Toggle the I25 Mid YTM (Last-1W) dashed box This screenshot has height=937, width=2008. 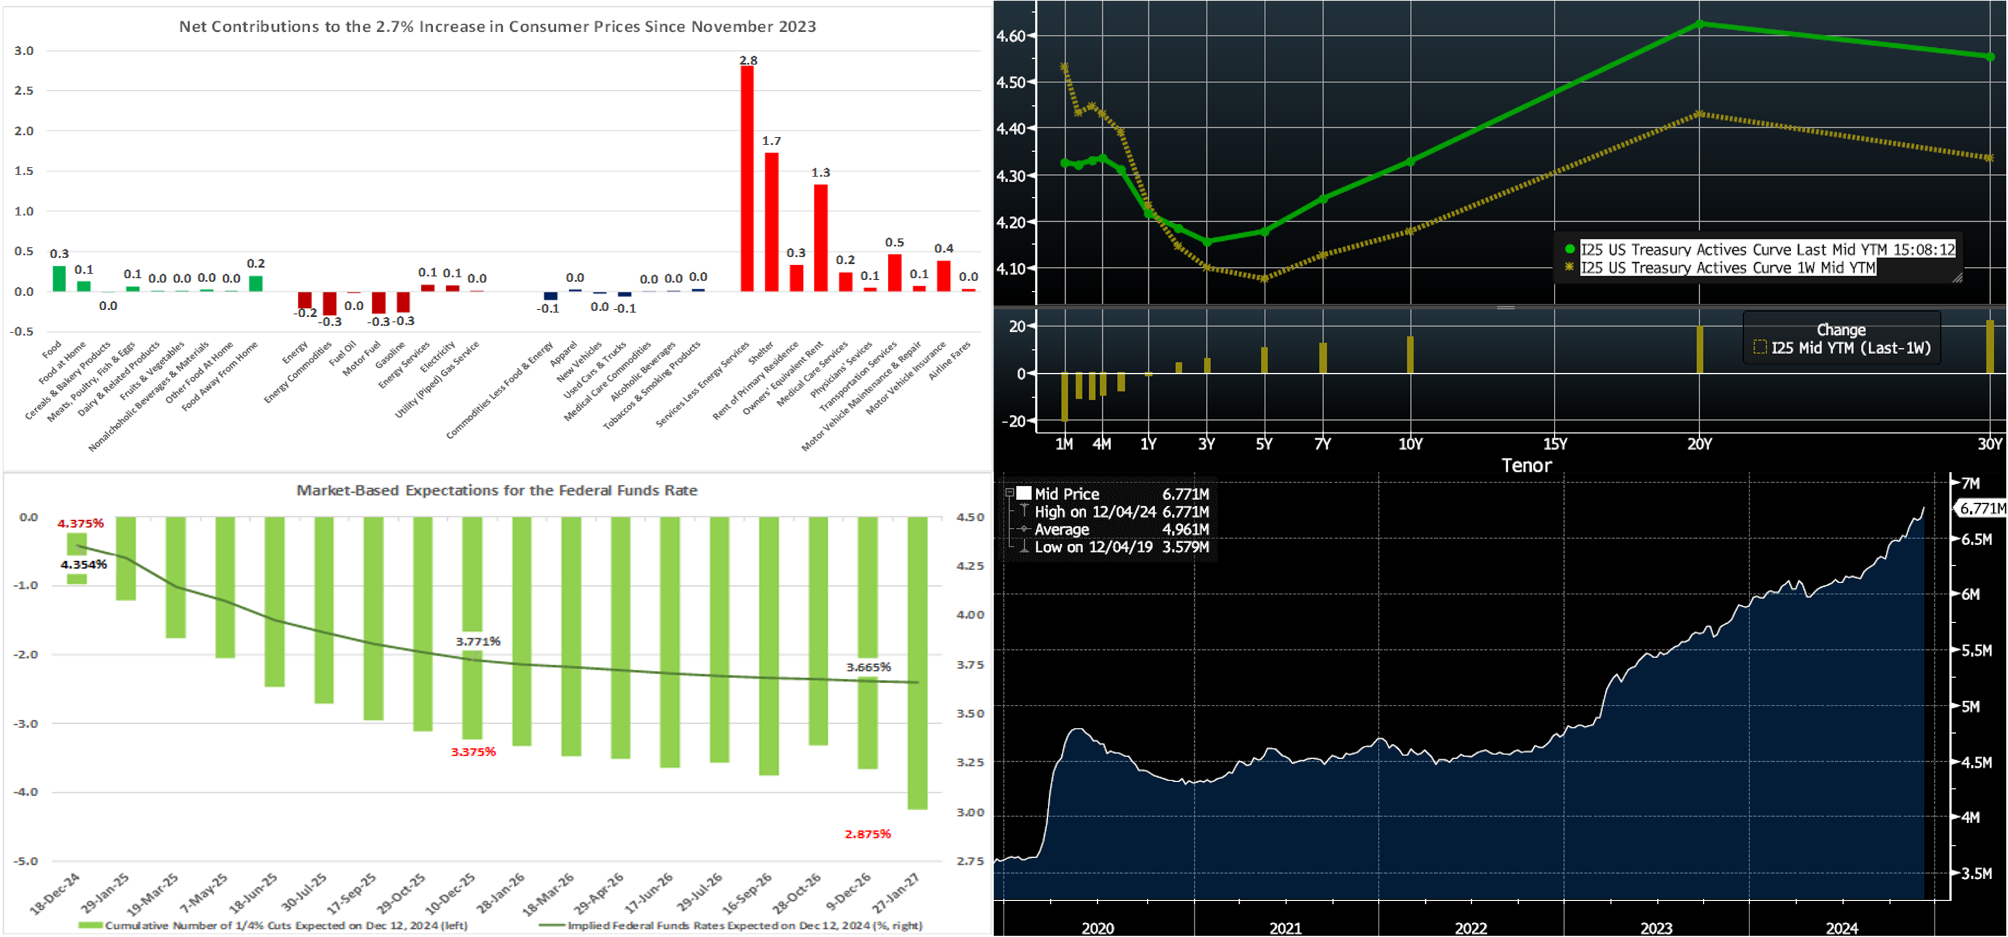[1759, 348]
